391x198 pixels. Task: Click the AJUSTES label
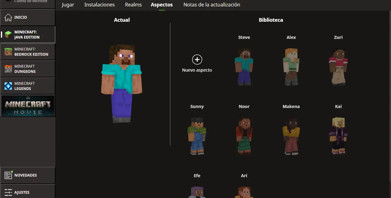pos(22,192)
